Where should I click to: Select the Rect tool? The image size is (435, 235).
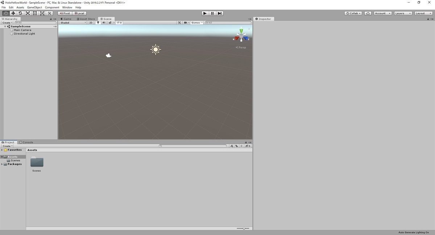pyautogui.click(x=35, y=13)
